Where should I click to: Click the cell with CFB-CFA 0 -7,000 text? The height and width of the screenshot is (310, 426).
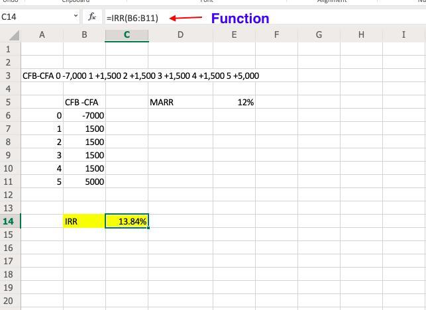coord(140,76)
